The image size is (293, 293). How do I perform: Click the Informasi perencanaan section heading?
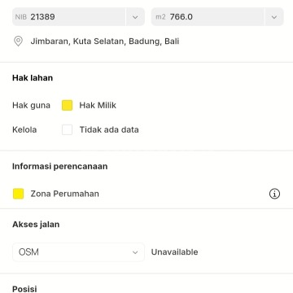pos(60,166)
